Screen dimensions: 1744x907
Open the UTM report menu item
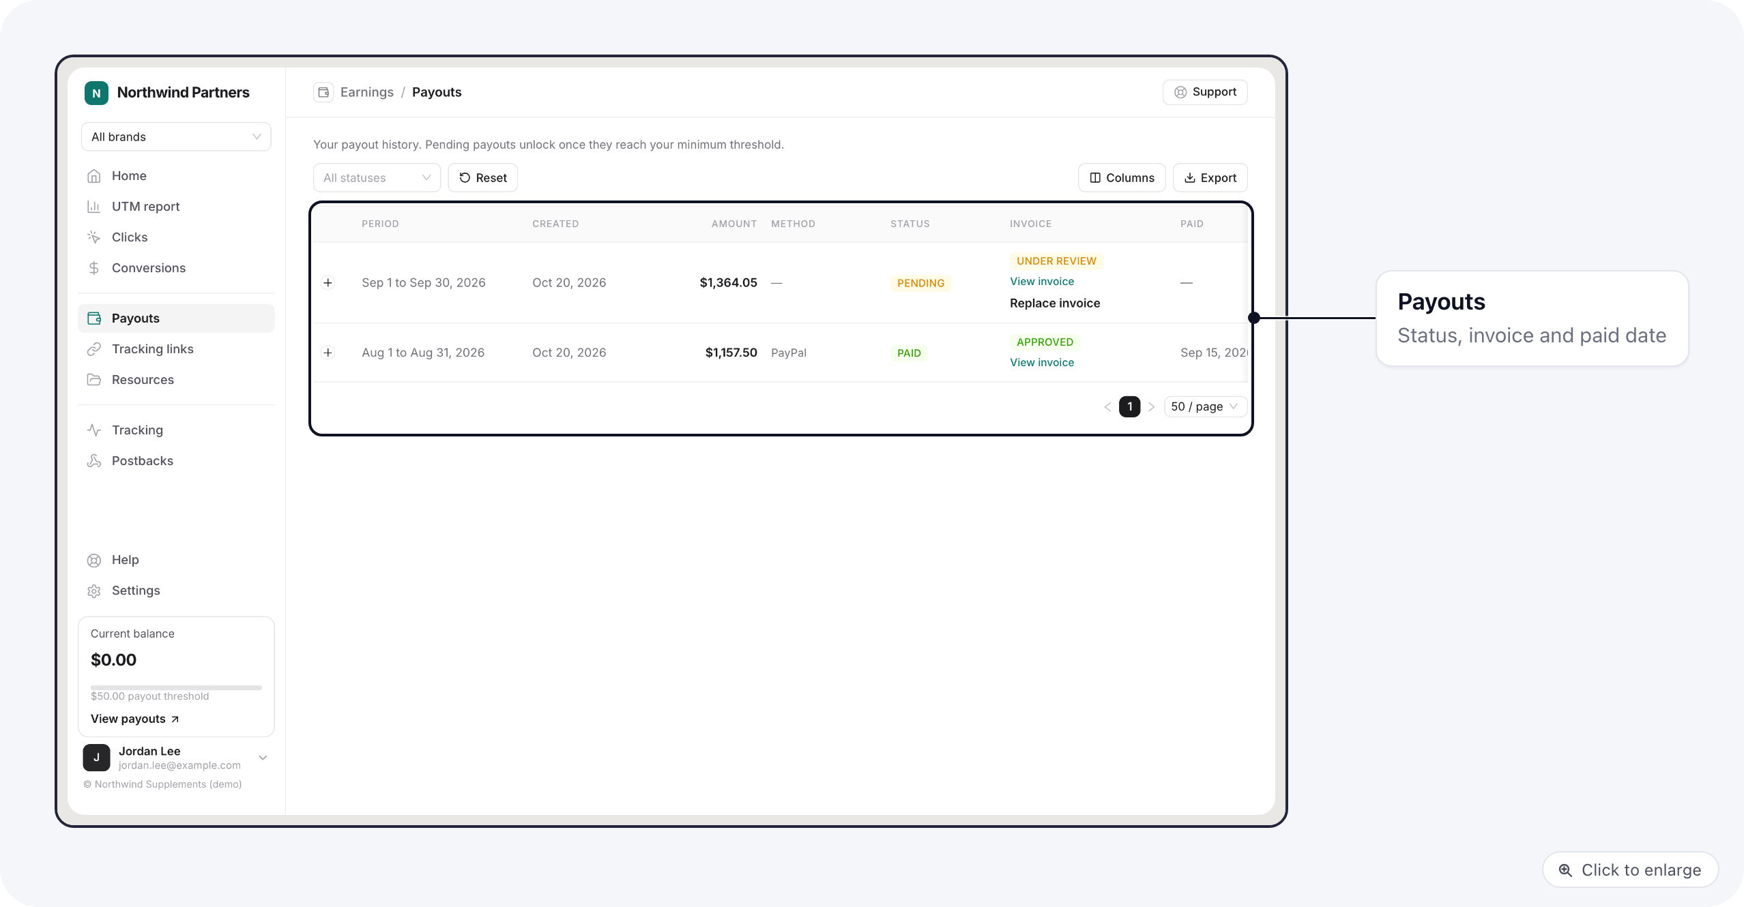tap(176, 207)
